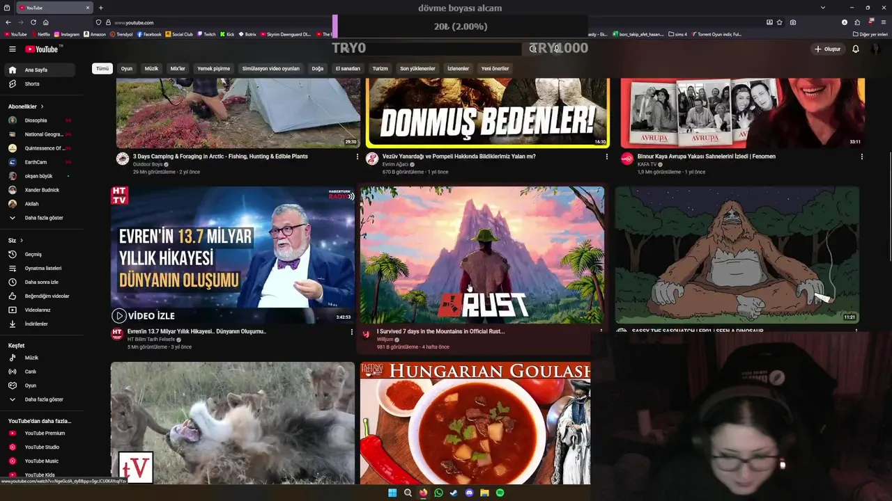Open options for Vezüv Yanardağı video

(x=607, y=157)
